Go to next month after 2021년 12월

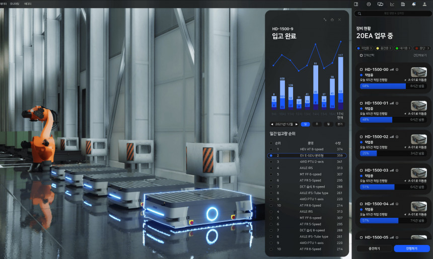pos(297,124)
